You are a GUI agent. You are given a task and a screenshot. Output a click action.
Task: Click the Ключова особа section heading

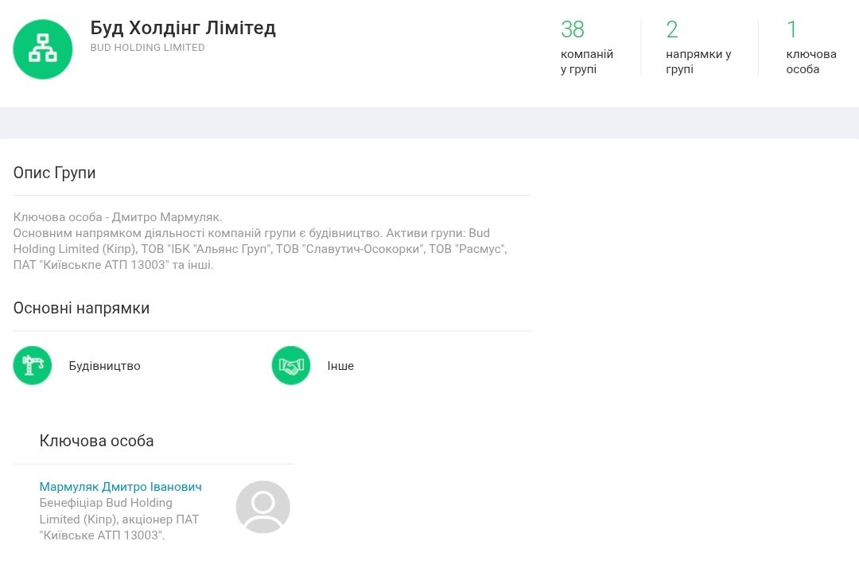point(96,441)
